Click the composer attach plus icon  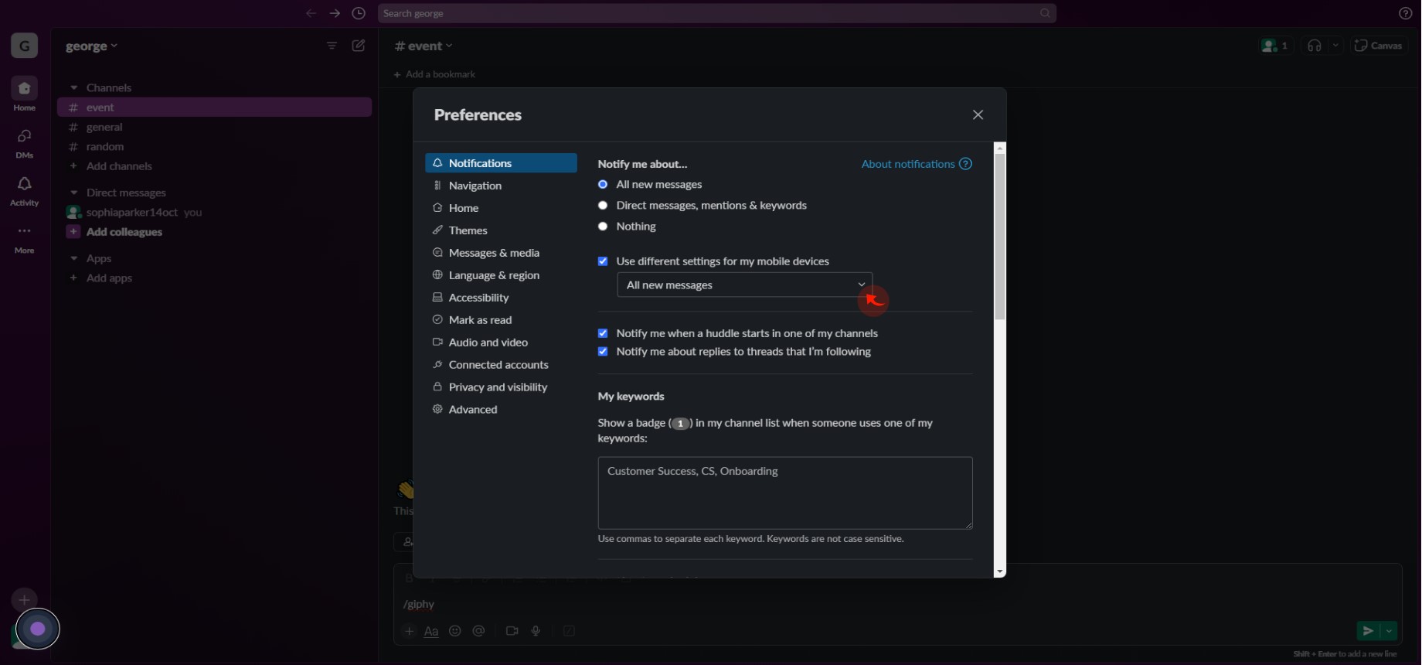[x=409, y=631]
